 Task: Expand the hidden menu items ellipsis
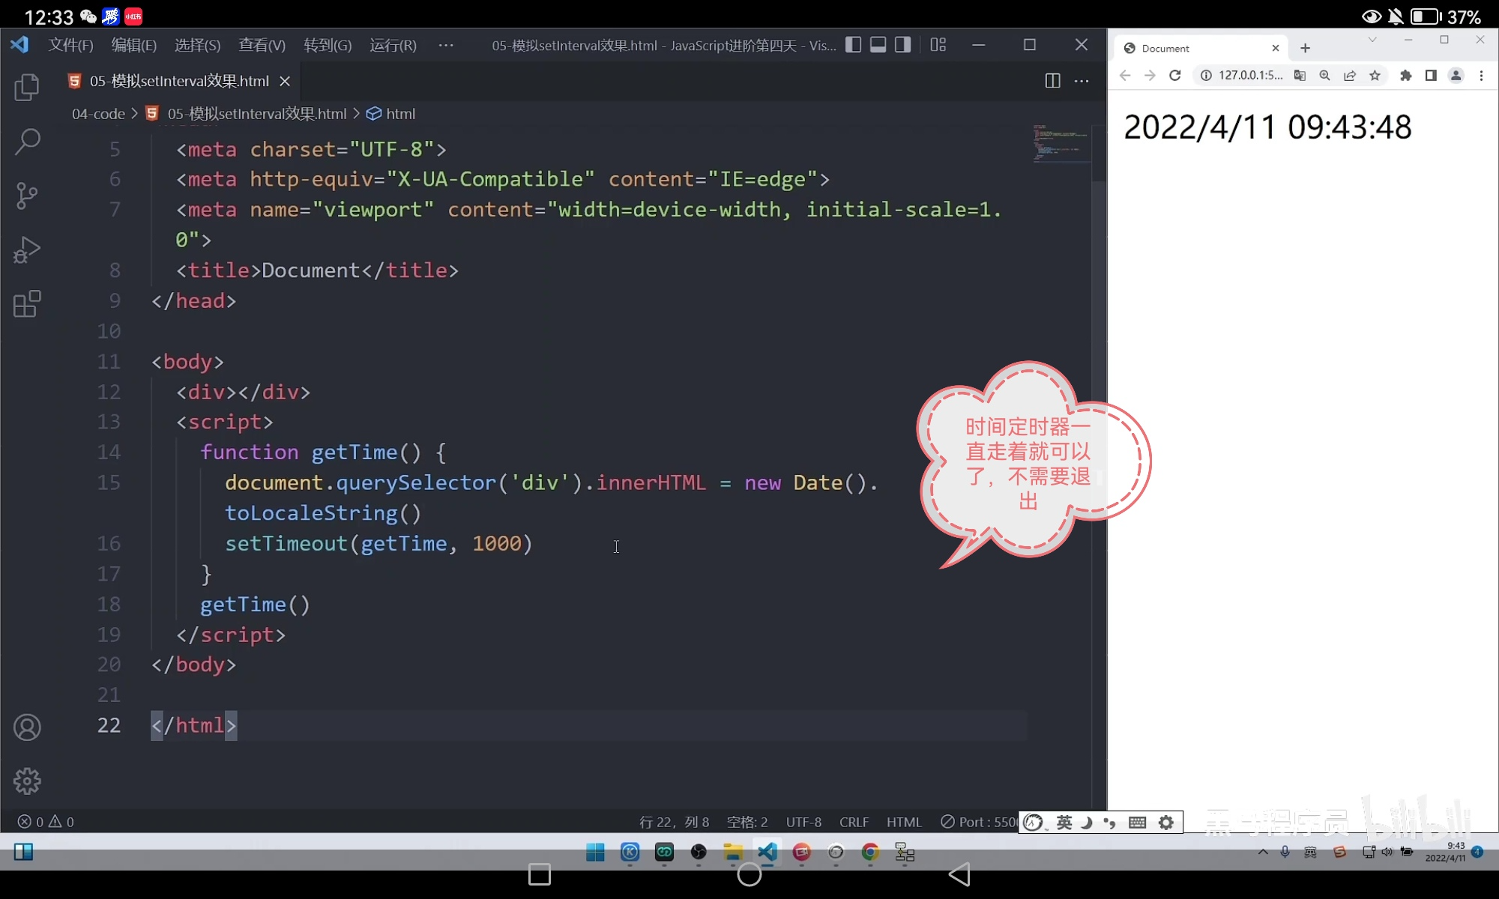pos(446,45)
